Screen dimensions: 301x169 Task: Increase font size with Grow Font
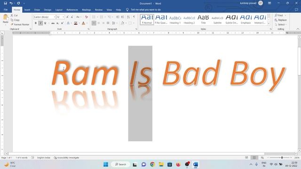point(67,17)
